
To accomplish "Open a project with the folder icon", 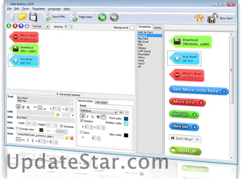I will (23, 17).
